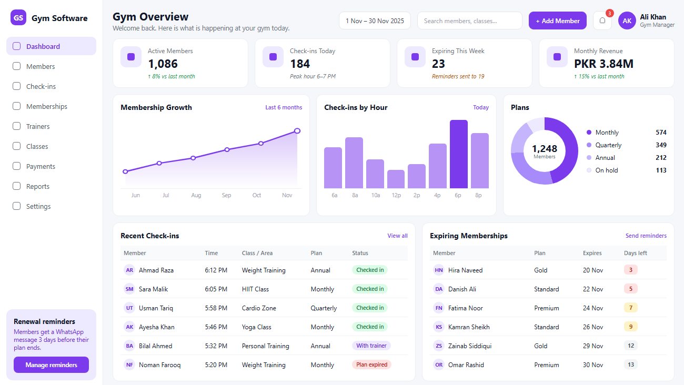Screen dimensions: 684x385
Task: Go to Reports
Action: pyautogui.click(x=51, y=186)
